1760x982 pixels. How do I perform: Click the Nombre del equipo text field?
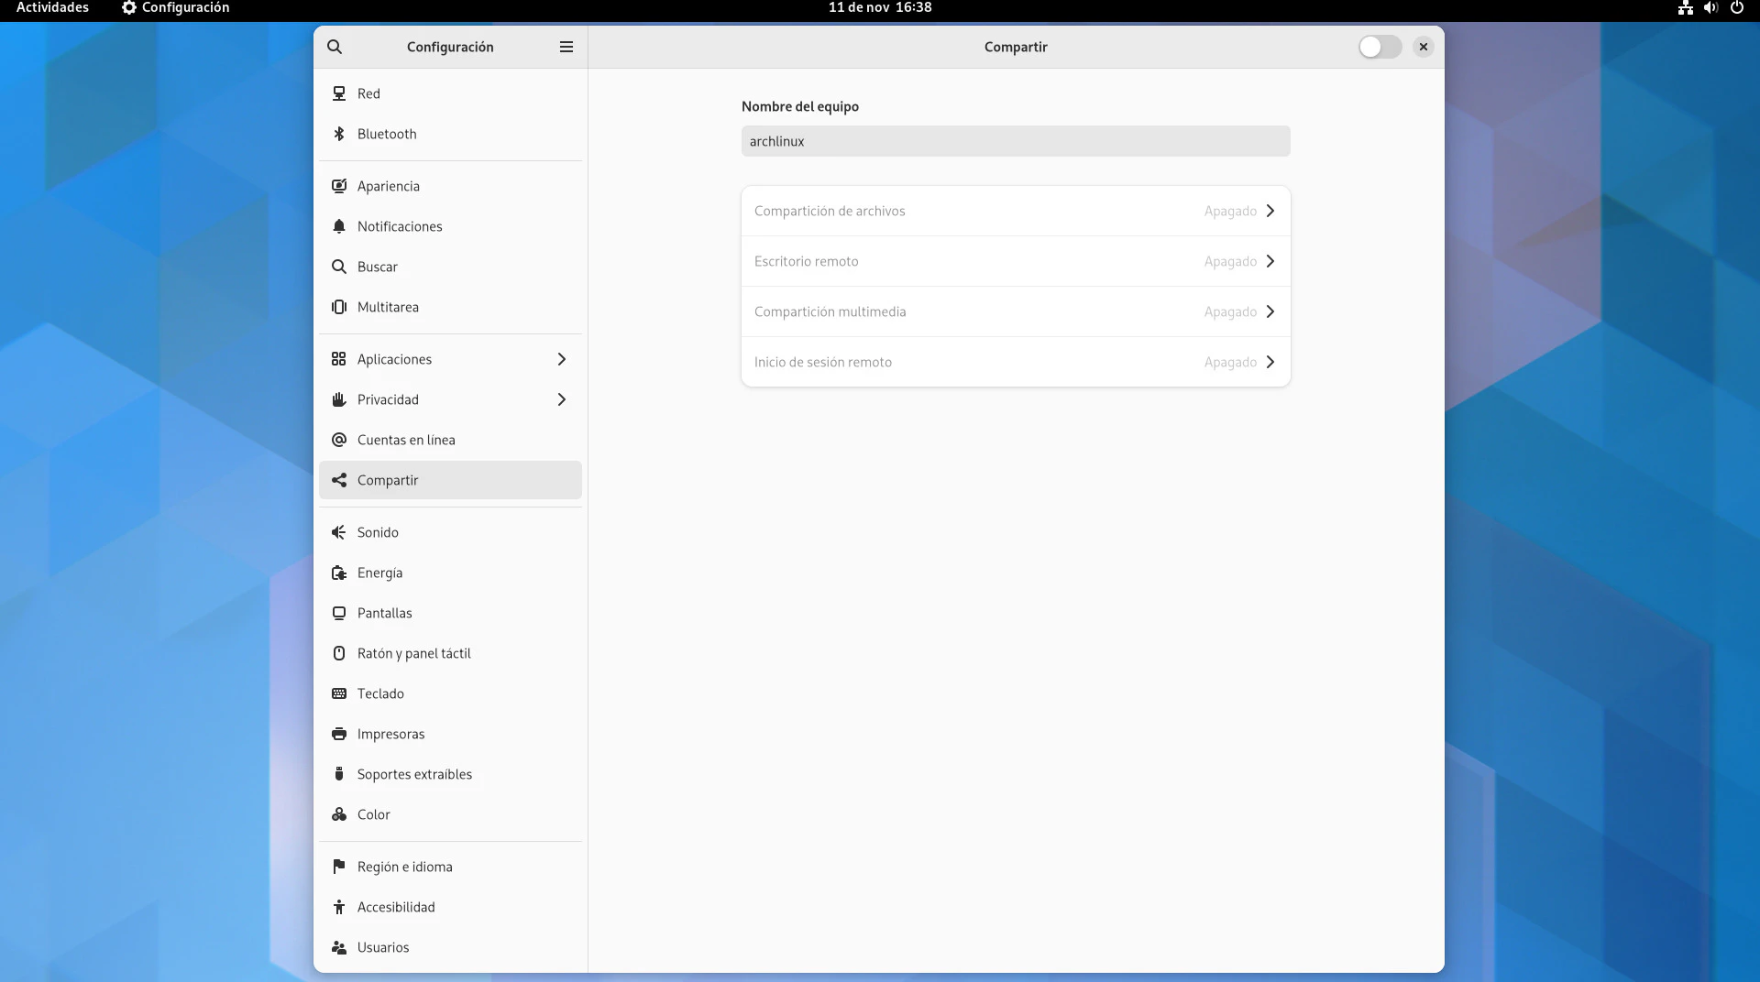[1015, 141]
